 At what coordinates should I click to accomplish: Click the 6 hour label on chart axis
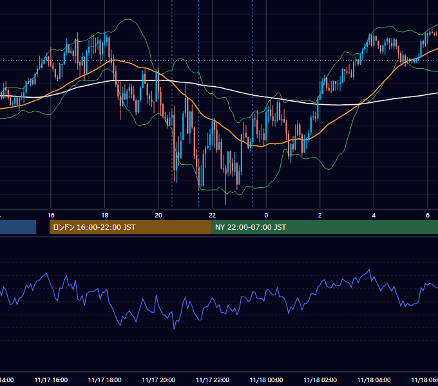(428, 216)
